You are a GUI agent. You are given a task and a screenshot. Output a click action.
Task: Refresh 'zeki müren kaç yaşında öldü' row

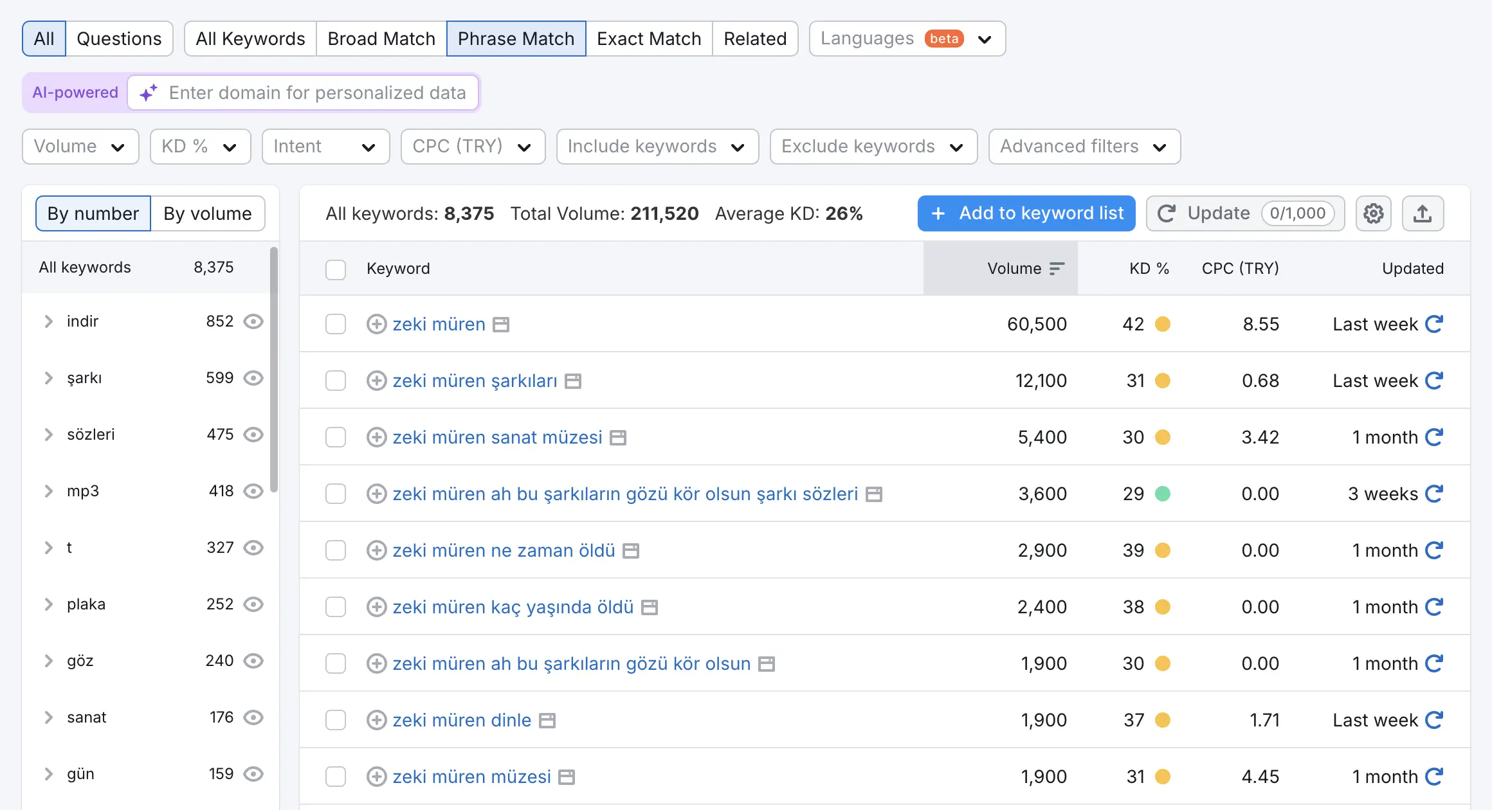click(1434, 607)
